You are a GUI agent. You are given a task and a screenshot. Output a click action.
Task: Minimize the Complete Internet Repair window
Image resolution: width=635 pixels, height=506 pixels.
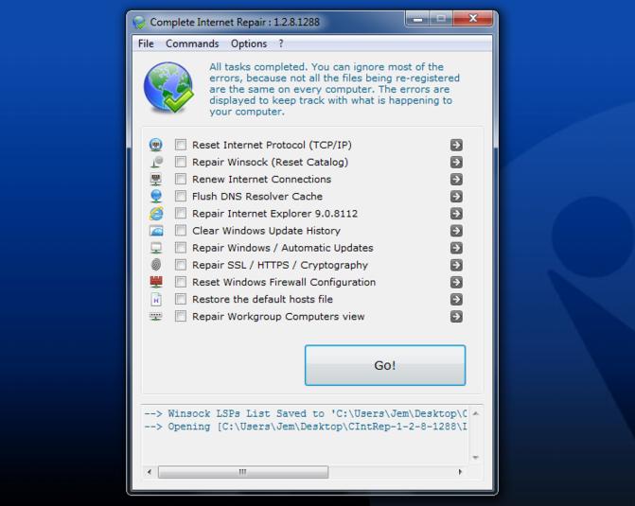point(418,19)
